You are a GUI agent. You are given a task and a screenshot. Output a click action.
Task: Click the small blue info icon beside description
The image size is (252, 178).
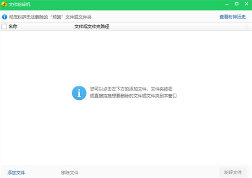5,16
